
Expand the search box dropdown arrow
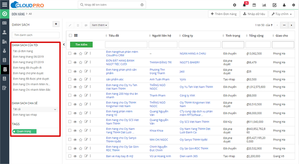click(x=142, y=5)
